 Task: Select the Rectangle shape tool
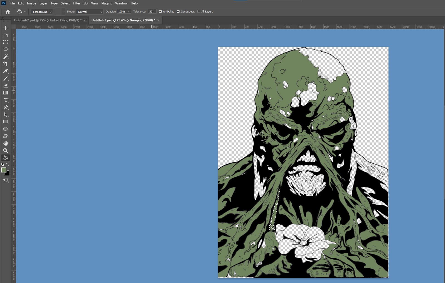point(5,122)
